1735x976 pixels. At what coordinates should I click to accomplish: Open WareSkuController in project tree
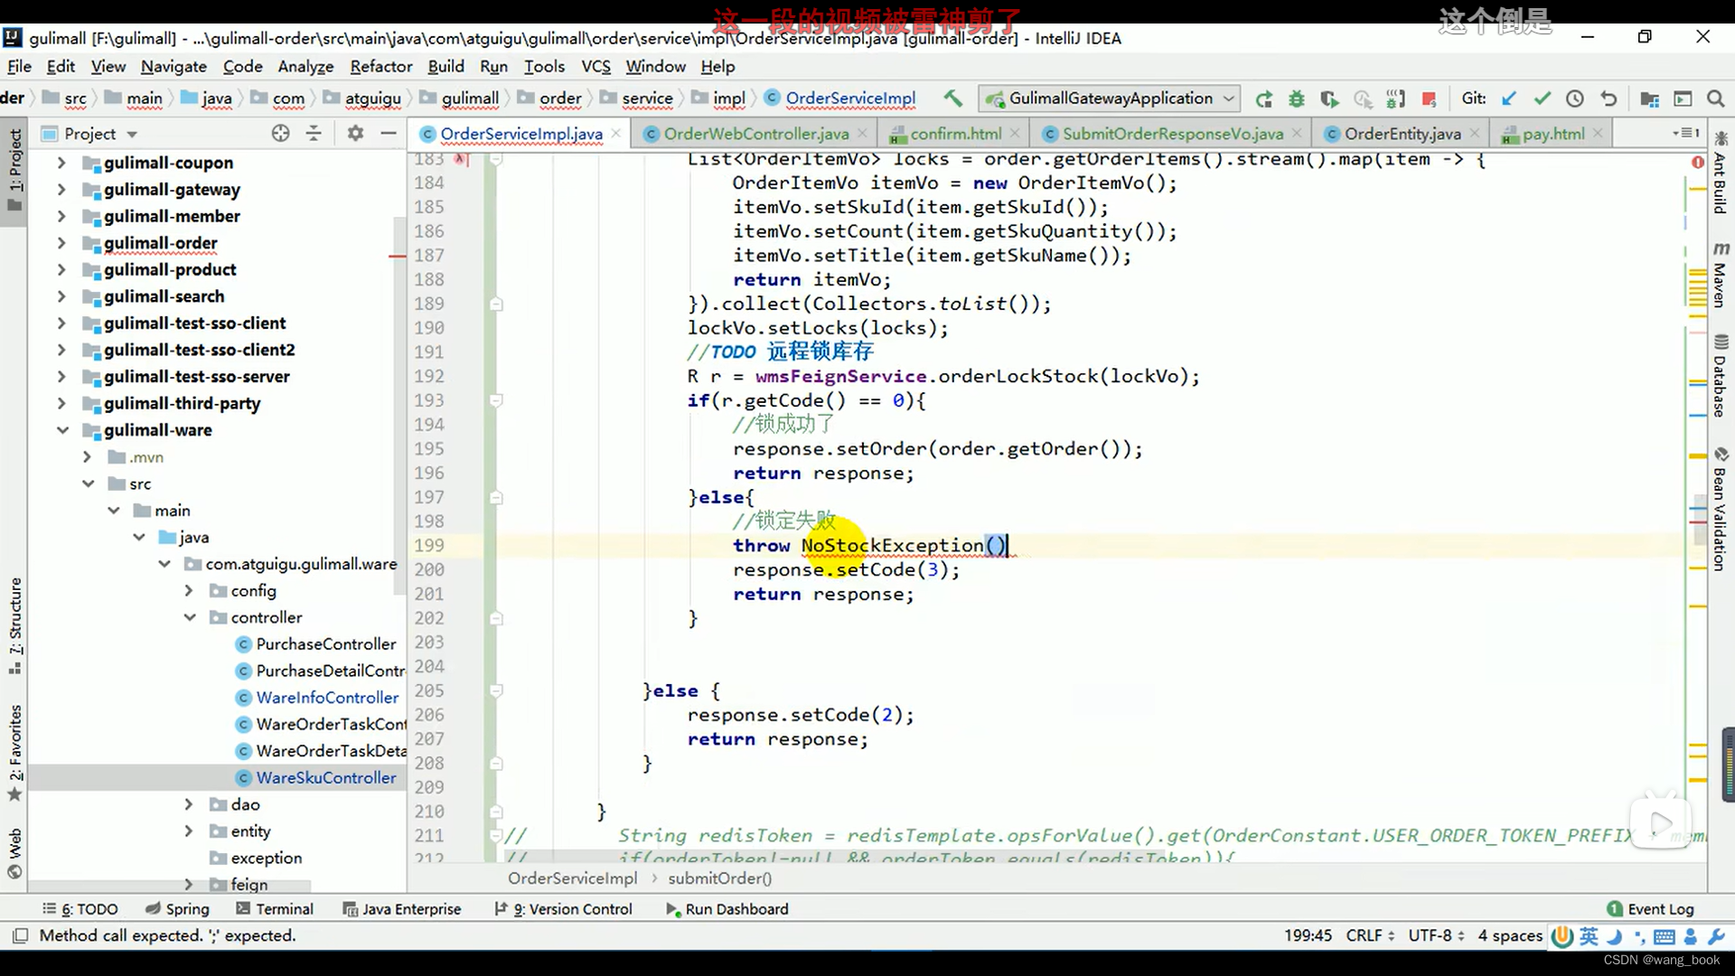click(325, 778)
